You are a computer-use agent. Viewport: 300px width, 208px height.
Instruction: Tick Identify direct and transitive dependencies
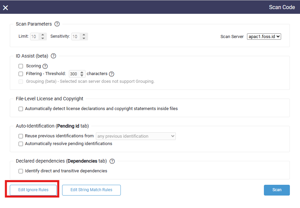pyautogui.click(x=21, y=171)
